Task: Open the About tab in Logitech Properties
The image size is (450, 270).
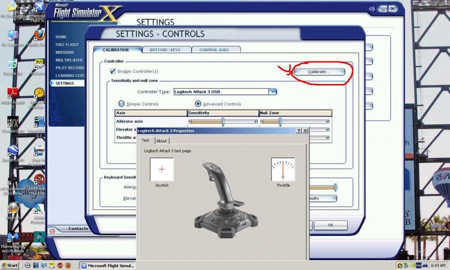Action: [162, 141]
